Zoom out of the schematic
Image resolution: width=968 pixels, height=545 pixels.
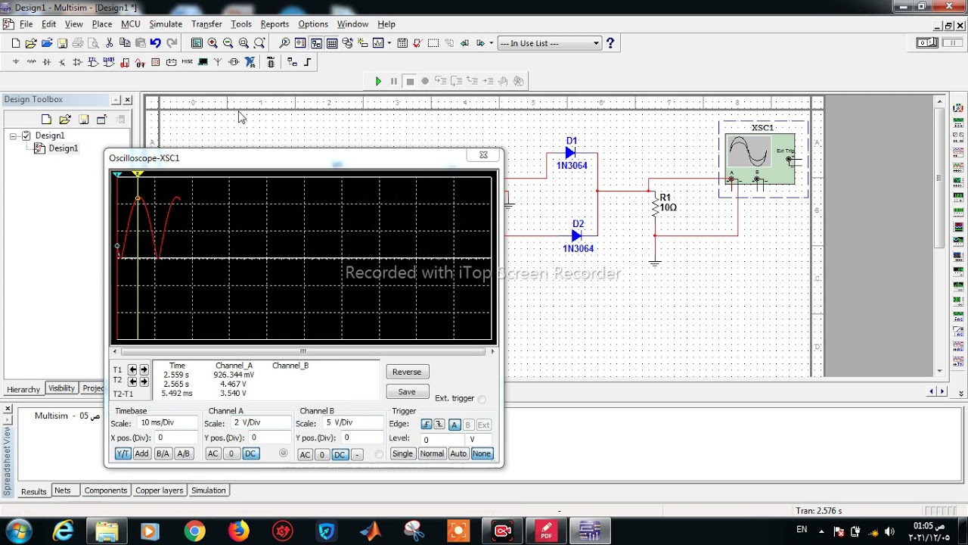[228, 43]
